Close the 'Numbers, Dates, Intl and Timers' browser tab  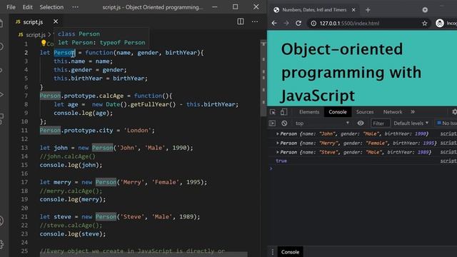pyautogui.click(x=353, y=10)
